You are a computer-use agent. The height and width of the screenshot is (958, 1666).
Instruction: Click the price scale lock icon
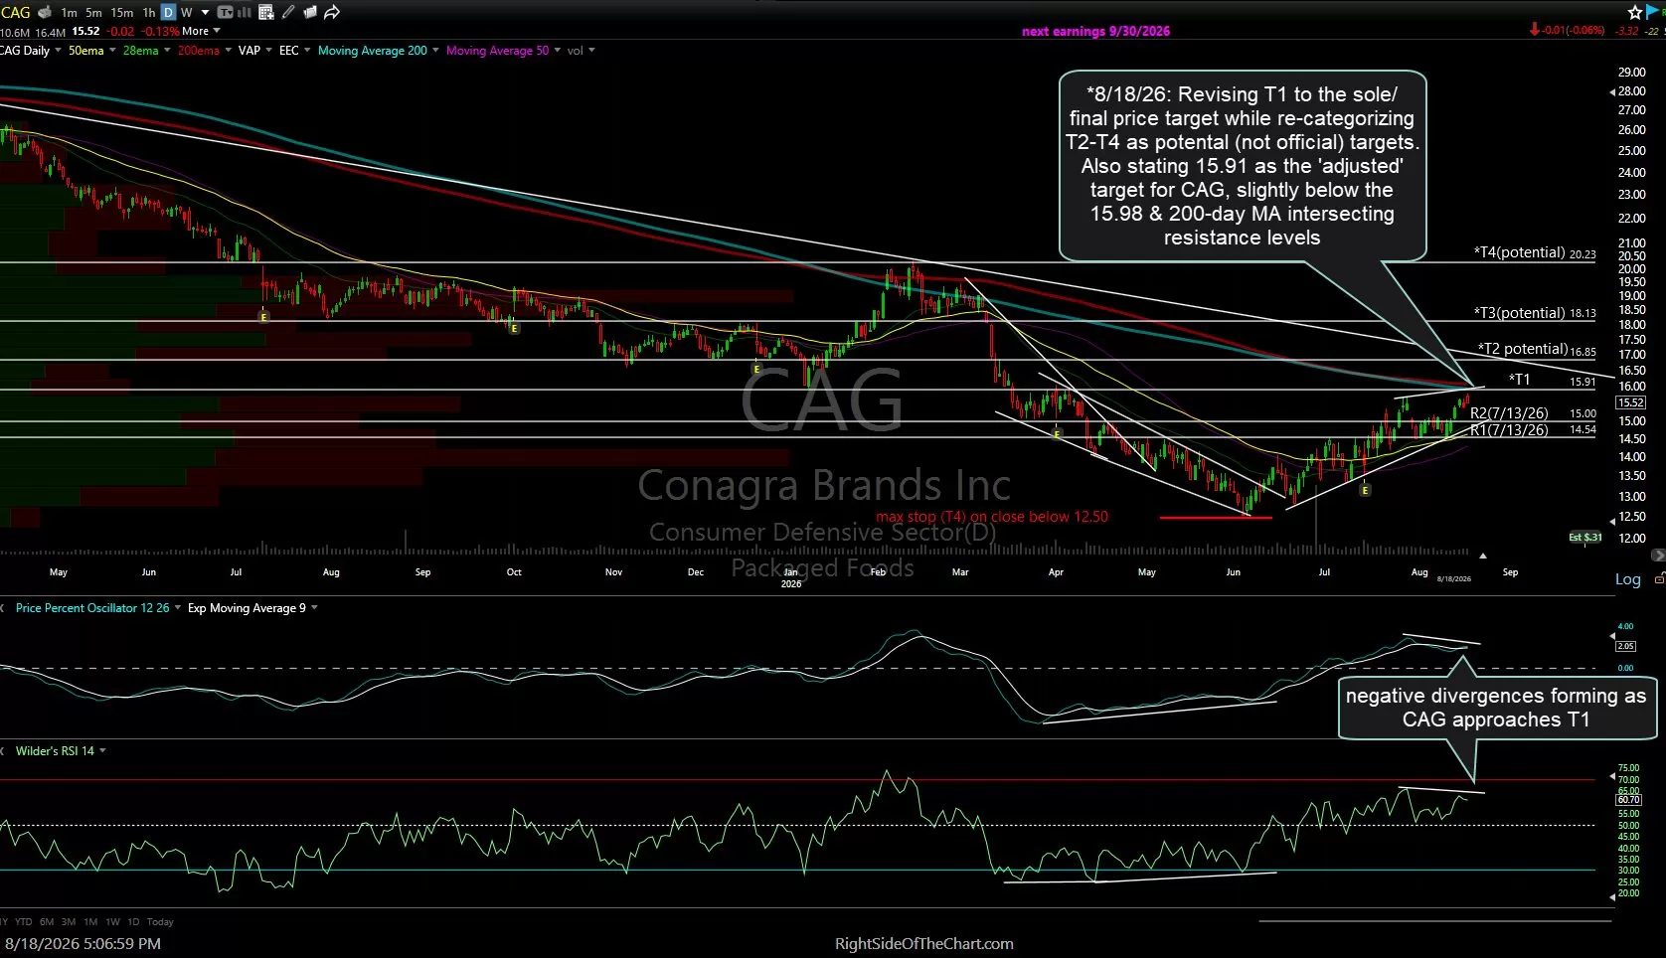(x=1659, y=578)
